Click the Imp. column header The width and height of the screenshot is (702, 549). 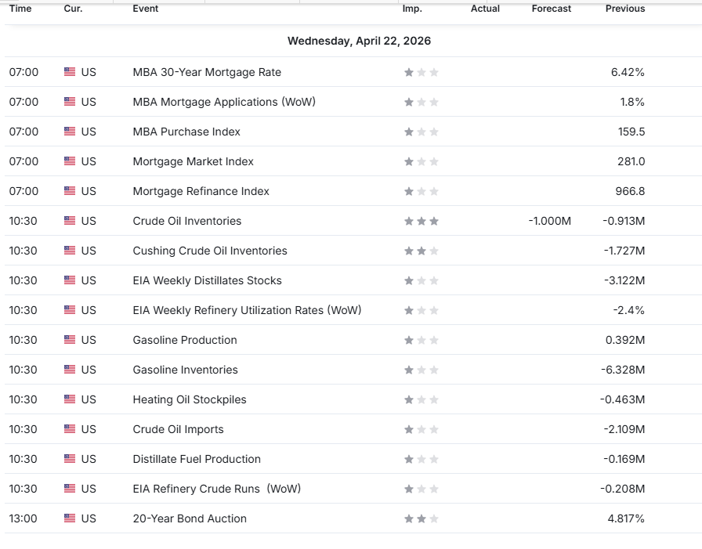click(412, 9)
